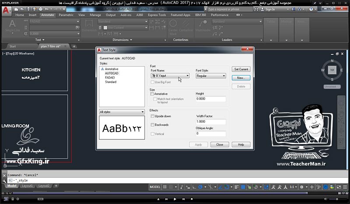This screenshot has width=350, height=204.
Task: Toggle ortho mode icon in status bar
Action: [194, 187]
